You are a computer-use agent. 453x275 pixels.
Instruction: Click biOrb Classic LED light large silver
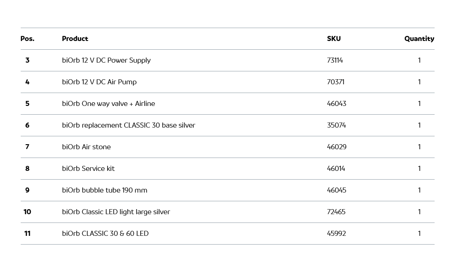point(116,212)
